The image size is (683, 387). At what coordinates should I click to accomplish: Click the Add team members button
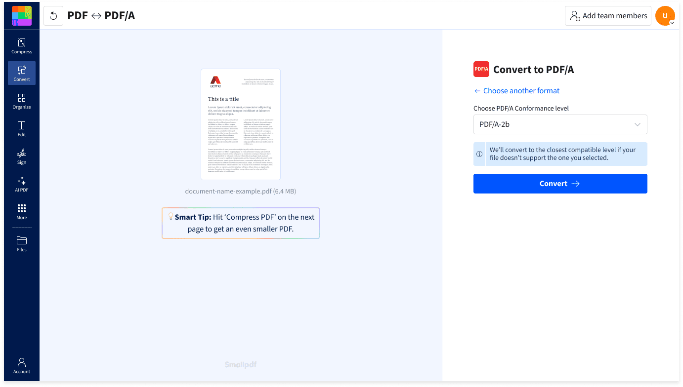coord(608,16)
